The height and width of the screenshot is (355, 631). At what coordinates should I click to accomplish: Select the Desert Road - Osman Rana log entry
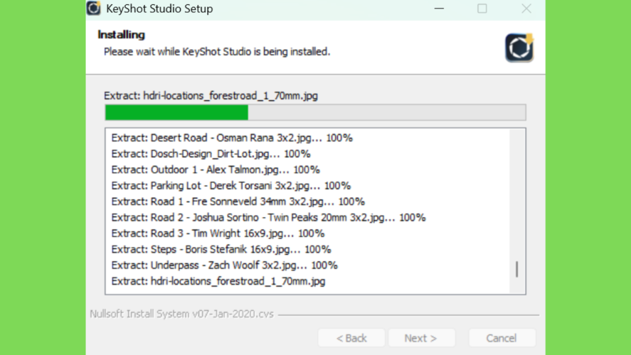[x=232, y=138]
